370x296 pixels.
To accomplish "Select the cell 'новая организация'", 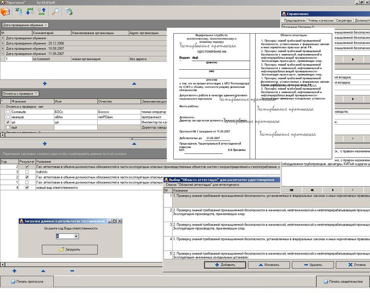I will coord(100,59).
